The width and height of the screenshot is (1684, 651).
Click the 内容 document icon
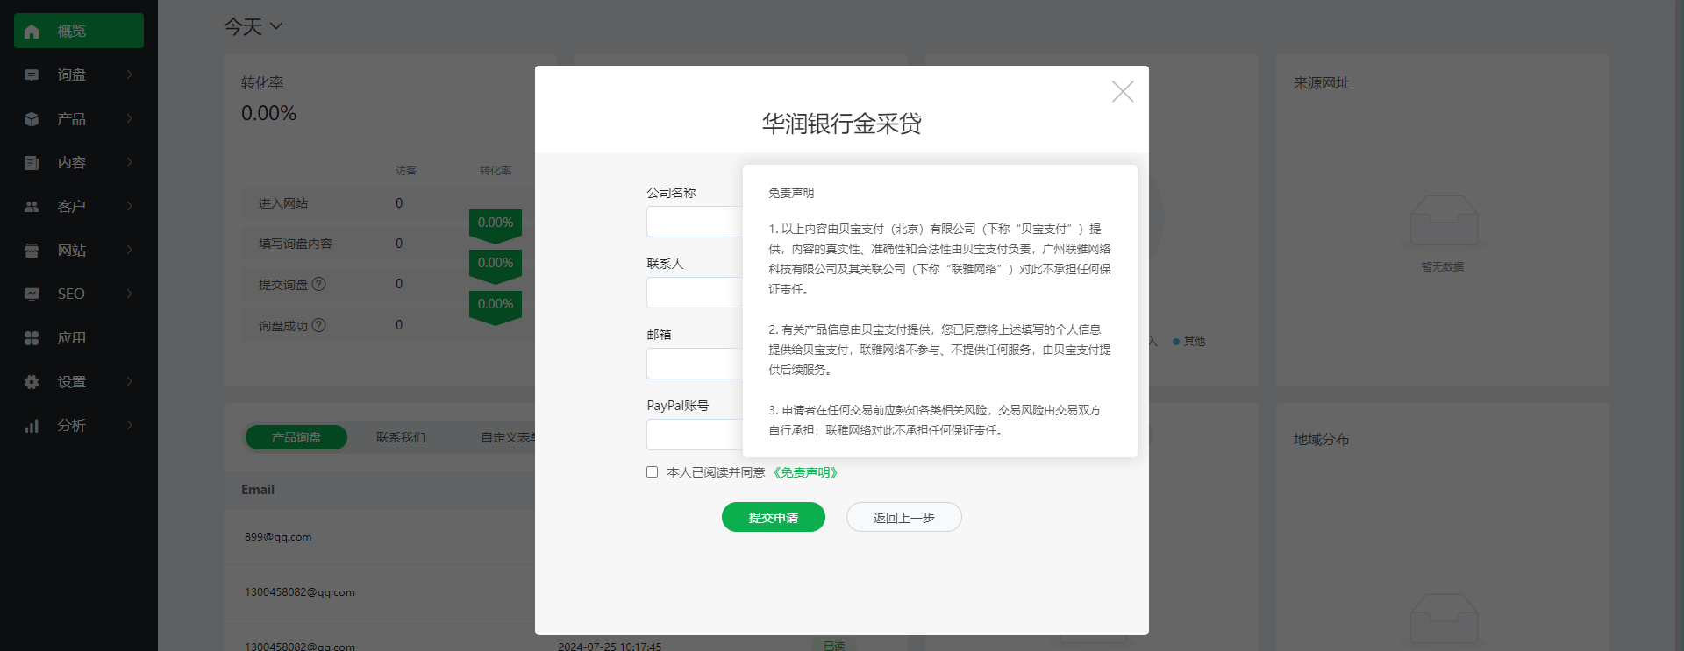pos(32,163)
